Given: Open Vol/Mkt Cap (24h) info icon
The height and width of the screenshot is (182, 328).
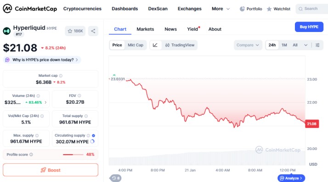Looking at the screenshot, I should 42,116.
